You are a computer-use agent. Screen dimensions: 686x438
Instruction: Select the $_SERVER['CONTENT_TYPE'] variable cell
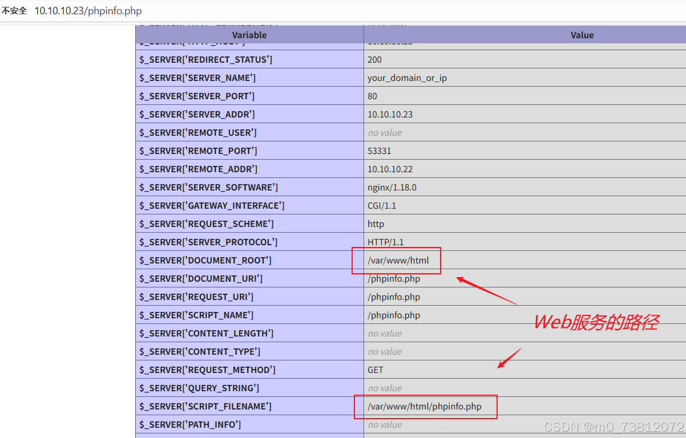pos(249,351)
